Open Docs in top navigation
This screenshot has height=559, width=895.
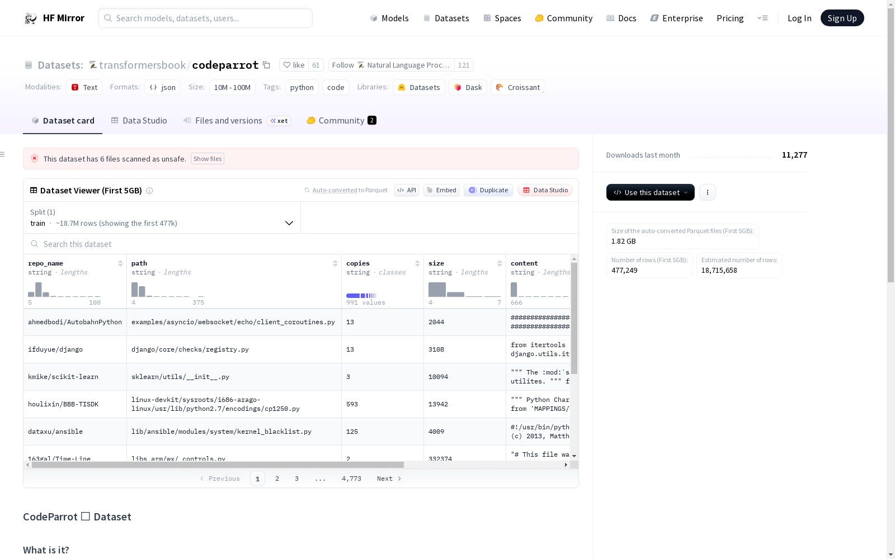tap(621, 18)
